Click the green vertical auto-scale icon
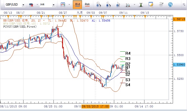The height and width of the screenshot is (111, 187). click(x=141, y=5)
